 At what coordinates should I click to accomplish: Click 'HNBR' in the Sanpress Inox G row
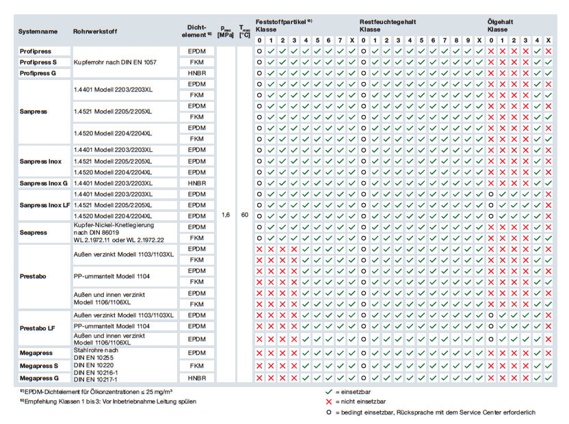pos(197,183)
